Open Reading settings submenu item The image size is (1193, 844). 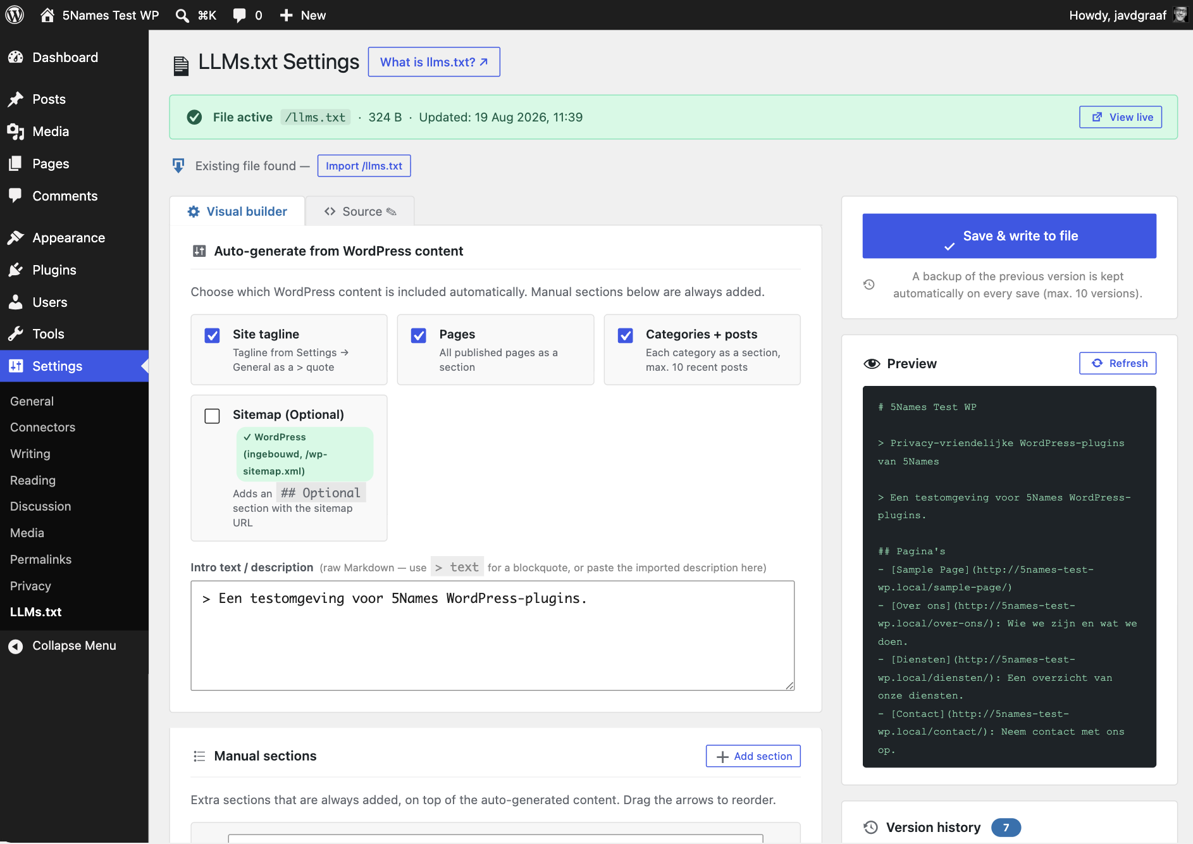32,480
